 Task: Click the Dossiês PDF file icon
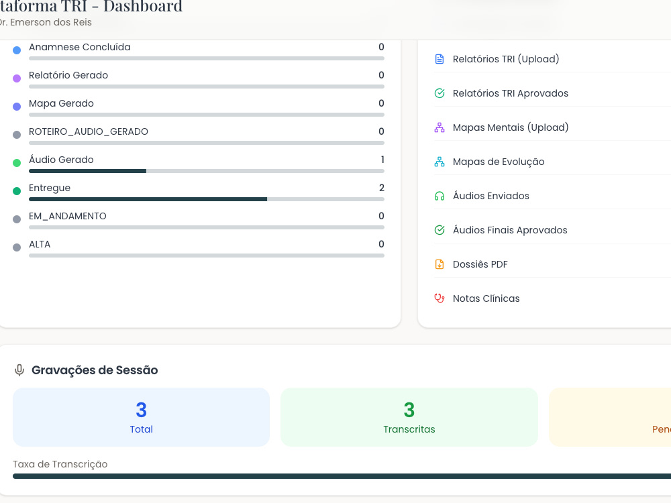440,264
